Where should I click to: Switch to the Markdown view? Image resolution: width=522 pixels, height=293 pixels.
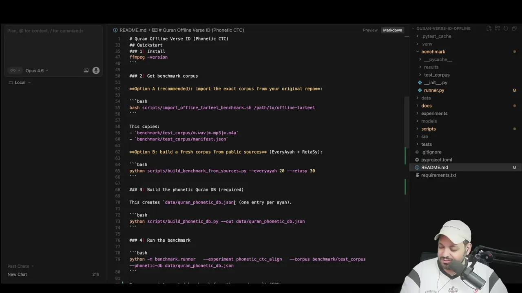coord(392,30)
